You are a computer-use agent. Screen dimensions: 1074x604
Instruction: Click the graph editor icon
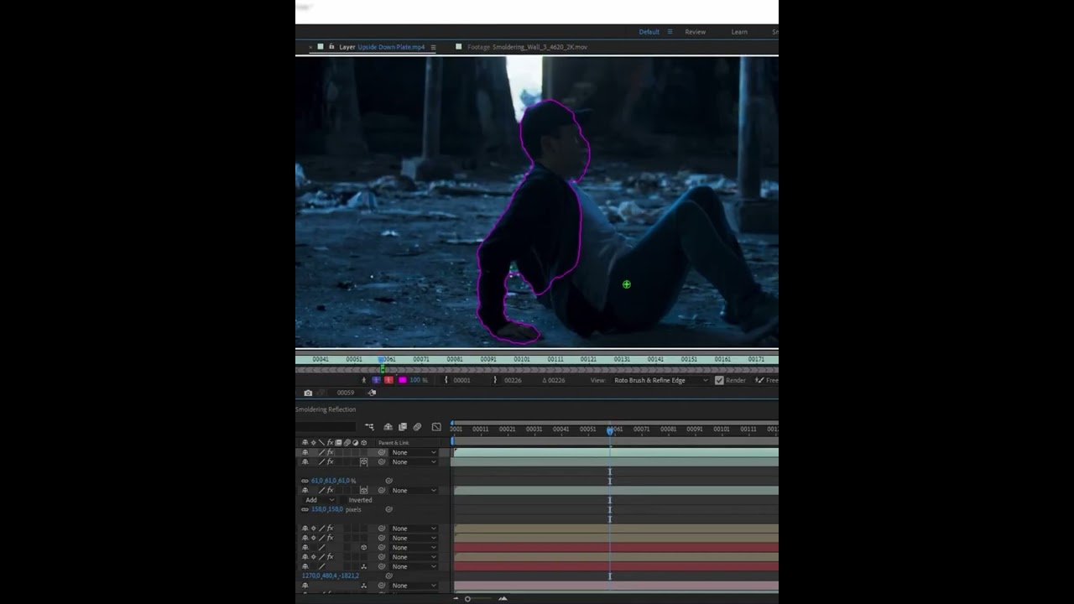(x=436, y=427)
